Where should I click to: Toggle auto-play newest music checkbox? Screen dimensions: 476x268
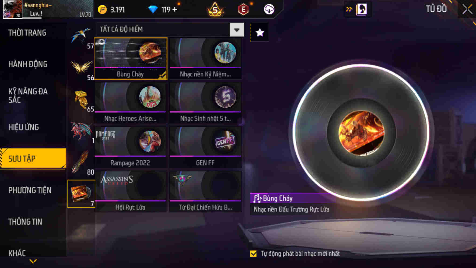click(253, 254)
